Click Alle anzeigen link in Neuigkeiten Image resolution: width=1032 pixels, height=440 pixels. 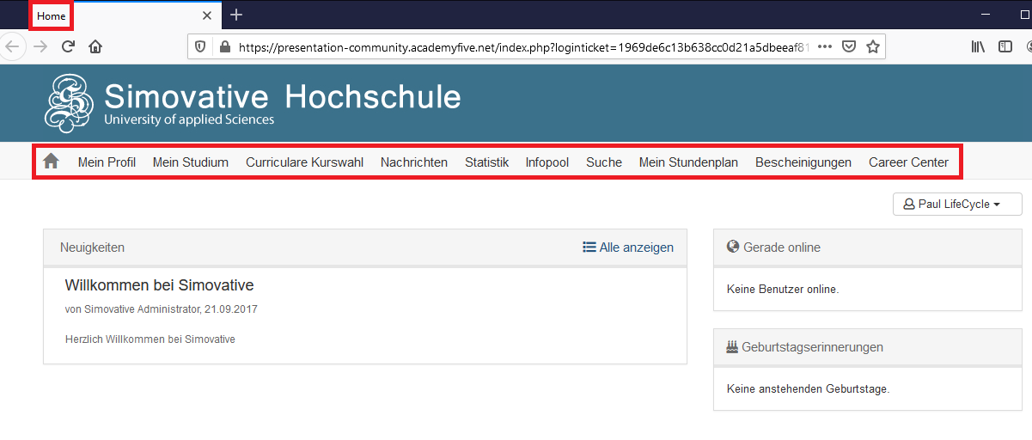(628, 247)
